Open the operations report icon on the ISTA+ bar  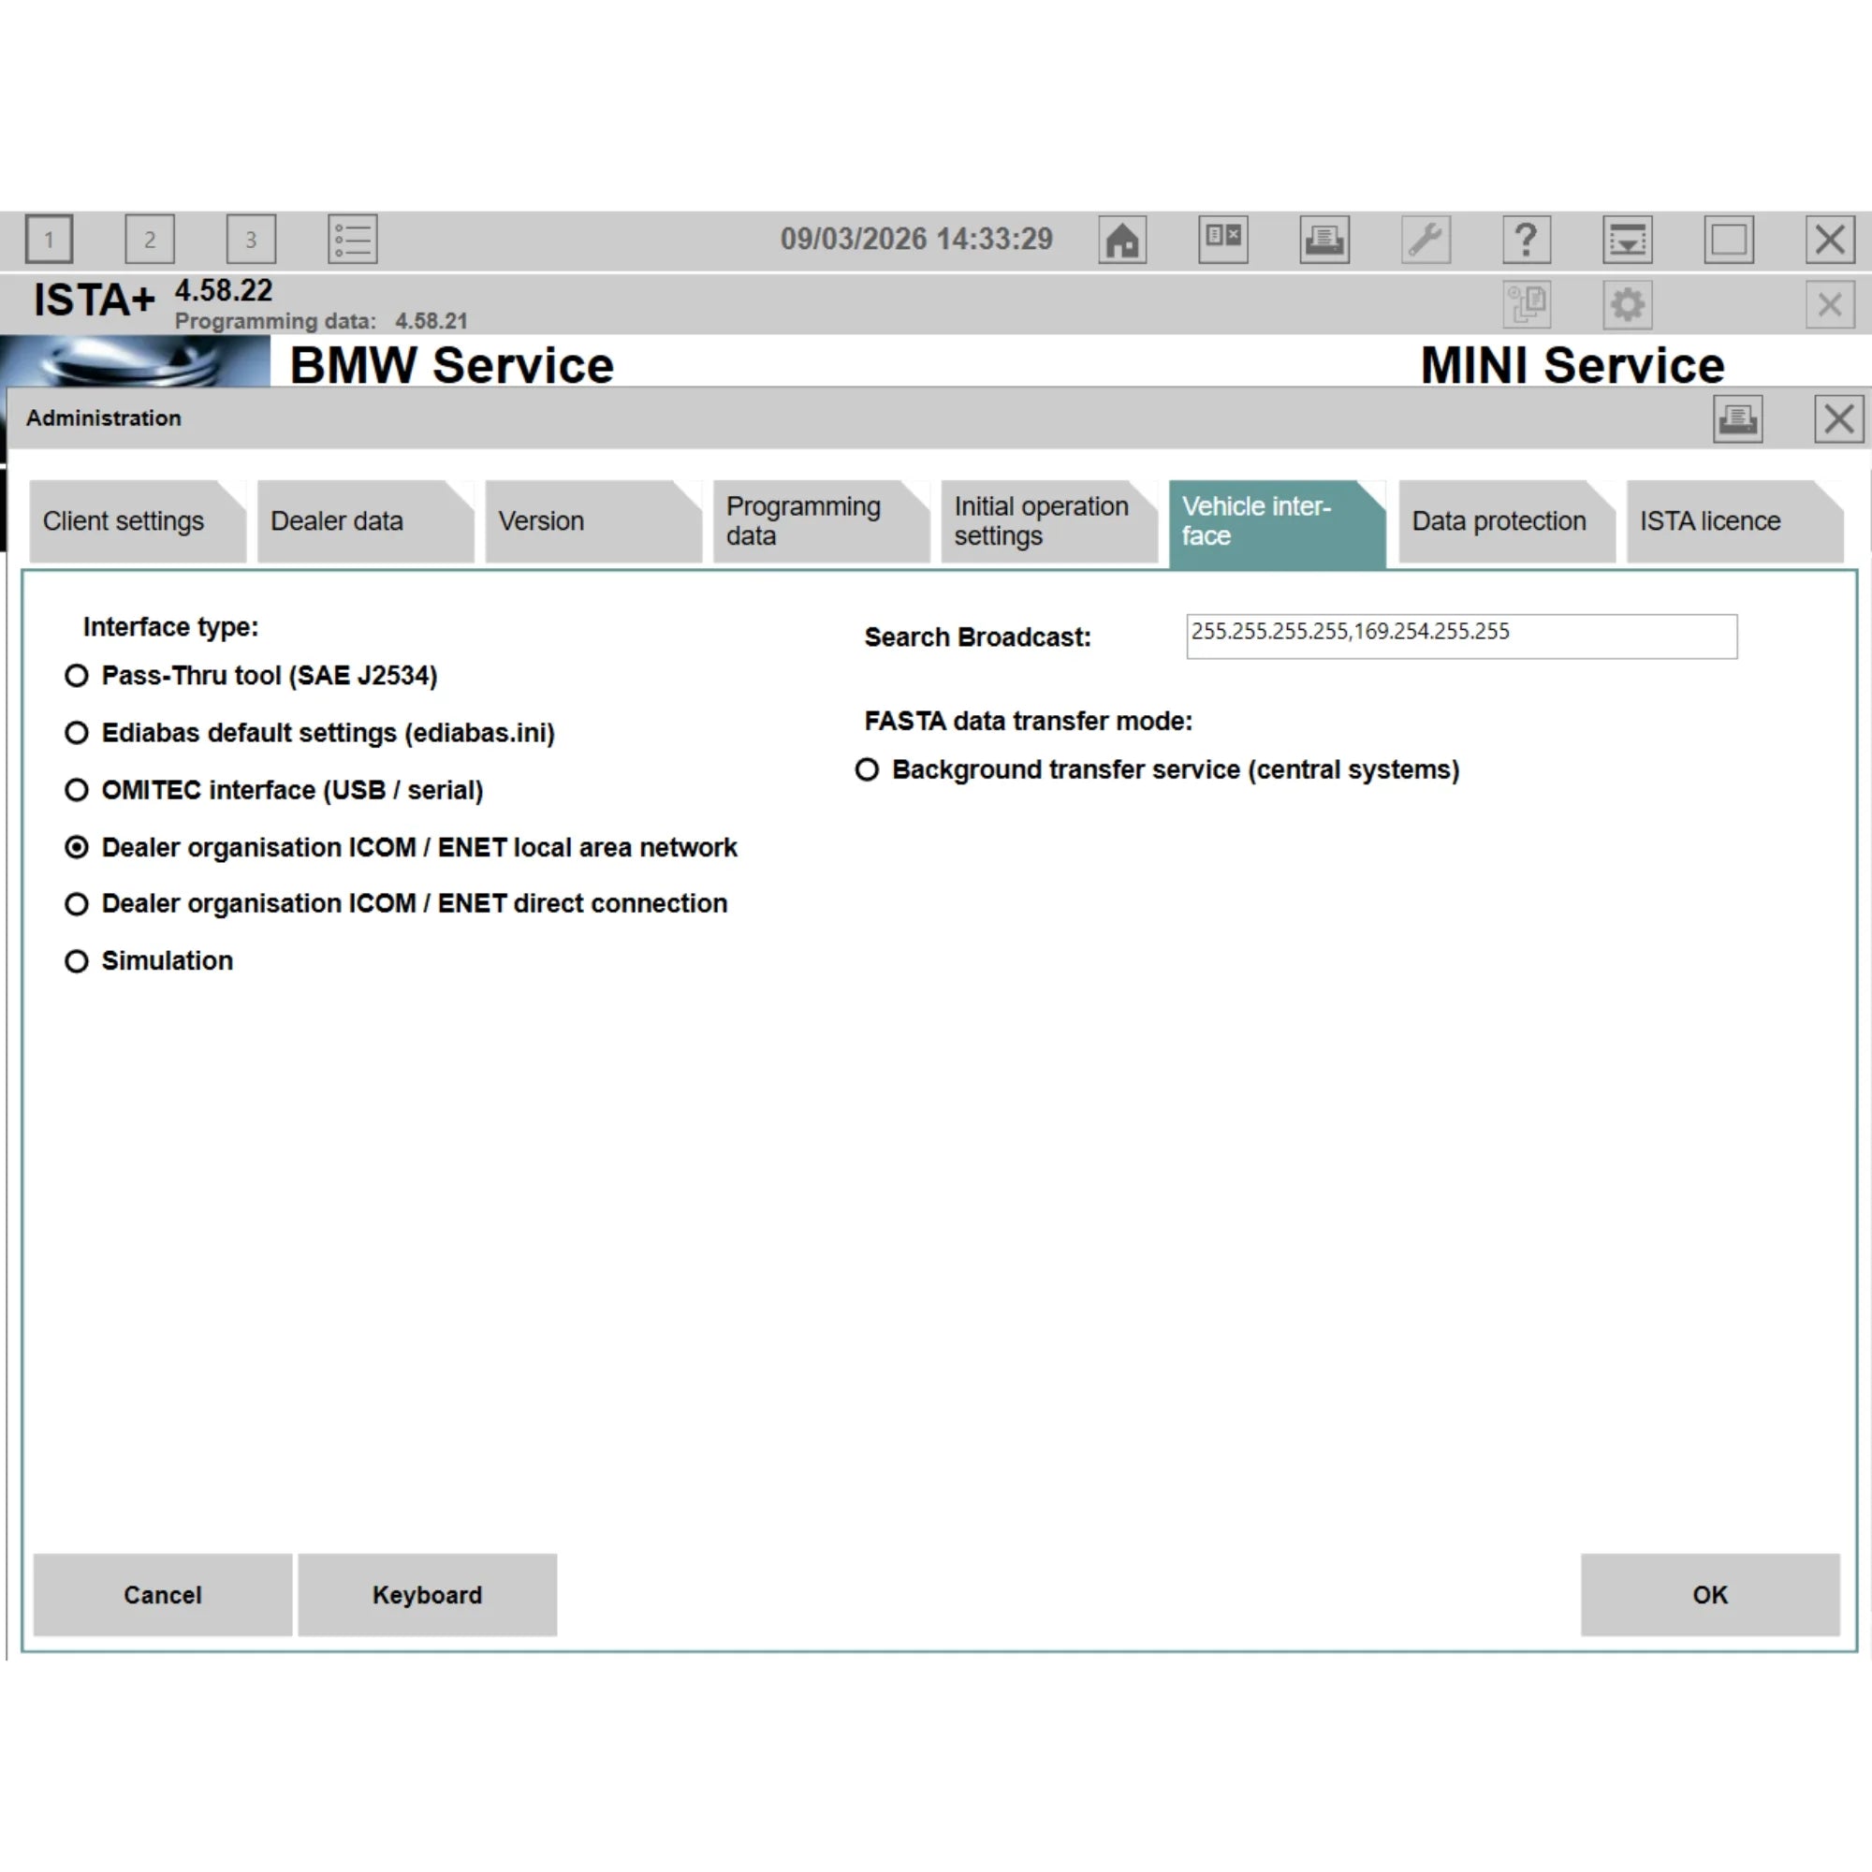[1528, 304]
